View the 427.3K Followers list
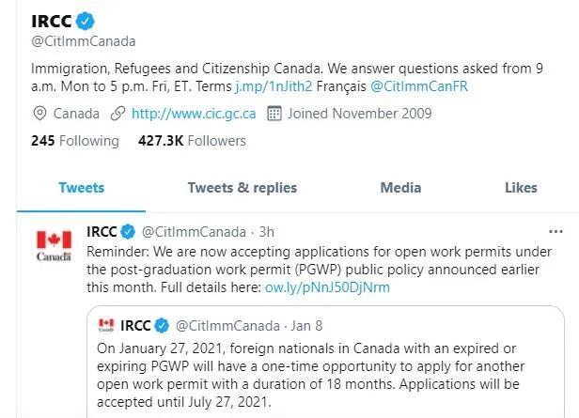Image resolution: width=579 pixels, height=418 pixels. pyautogui.click(x=192, y=141)
